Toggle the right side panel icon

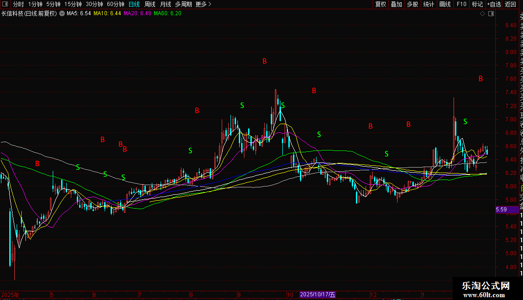tap(491, 14)
